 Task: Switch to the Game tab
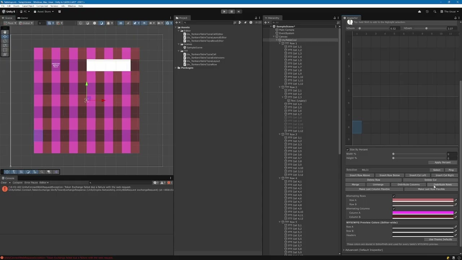pyautogui.click(x=22, y=18)
